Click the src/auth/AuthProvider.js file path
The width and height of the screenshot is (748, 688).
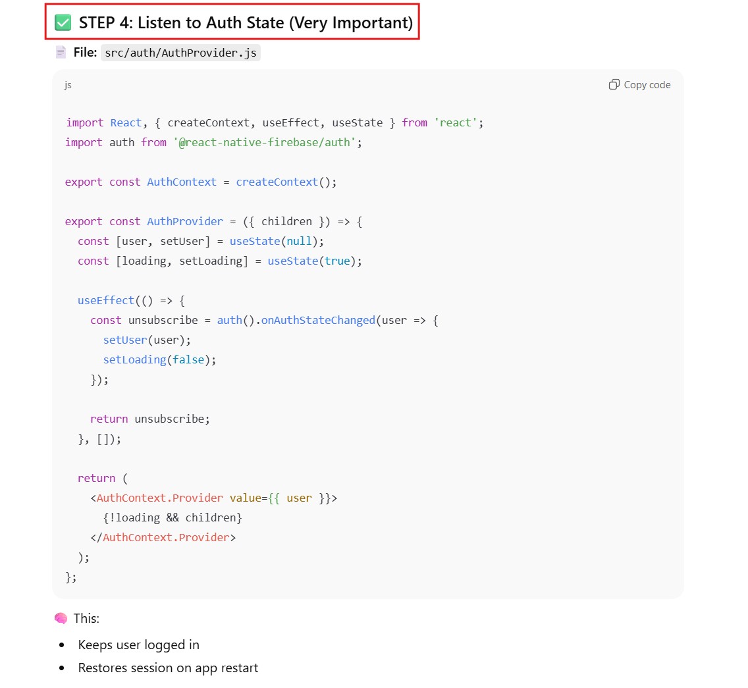pos(181,53)
